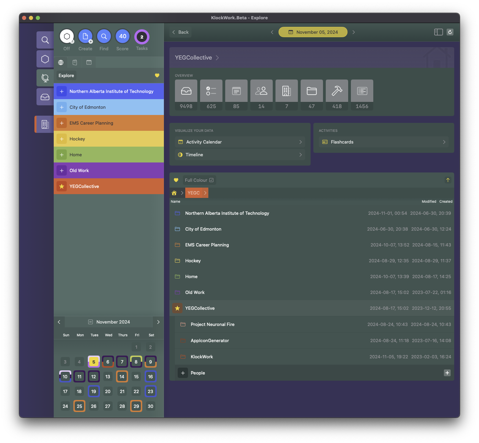Expand EMS Career Planning plus button

click(62, 123)
